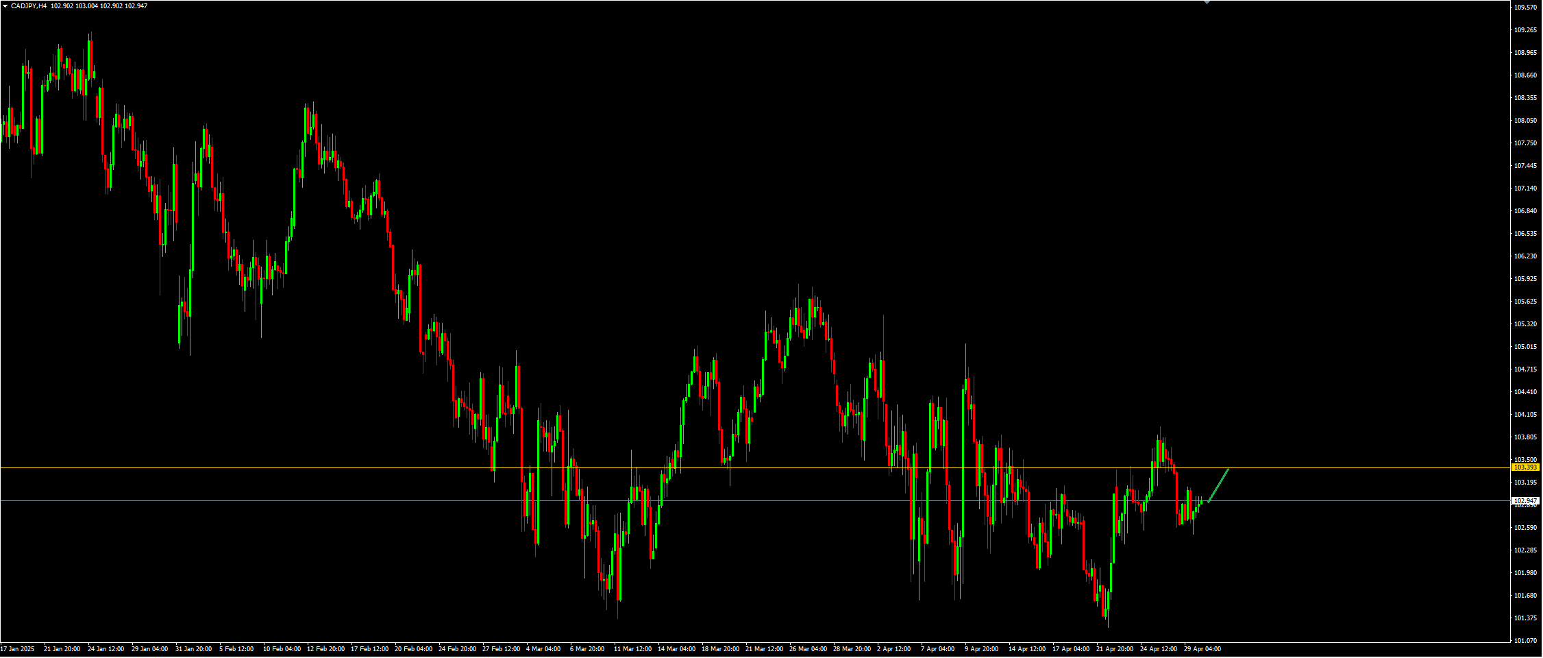
Task: Click the 103.805 price scale label
Action: click(x=1525, y=437)
